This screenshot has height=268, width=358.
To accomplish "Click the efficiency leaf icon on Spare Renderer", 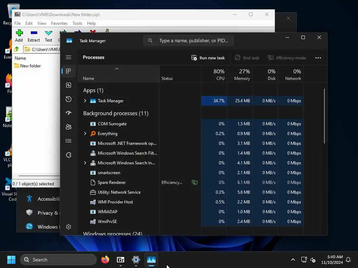I will click(194, 182).
